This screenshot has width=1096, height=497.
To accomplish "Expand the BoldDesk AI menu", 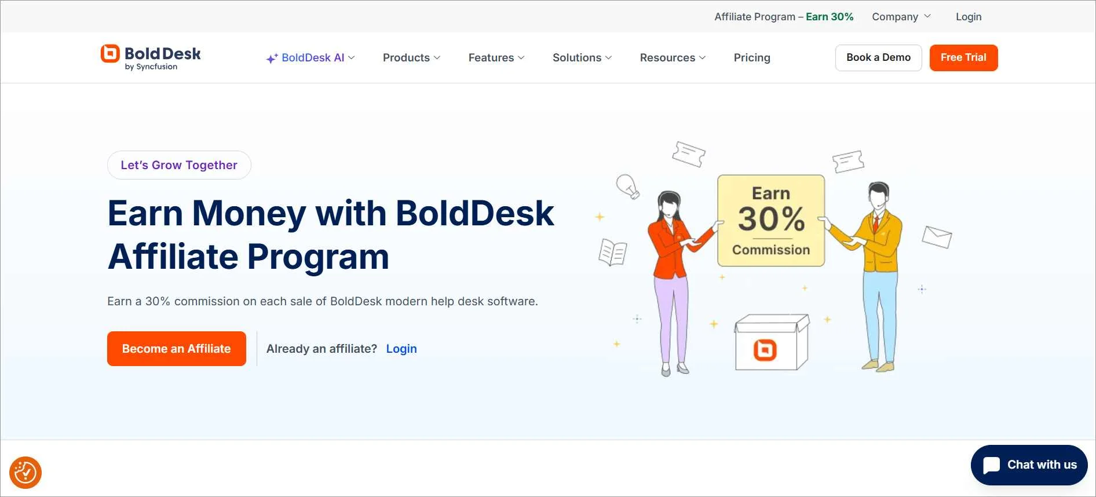I will pyautogui.click(x=310, y=58).
